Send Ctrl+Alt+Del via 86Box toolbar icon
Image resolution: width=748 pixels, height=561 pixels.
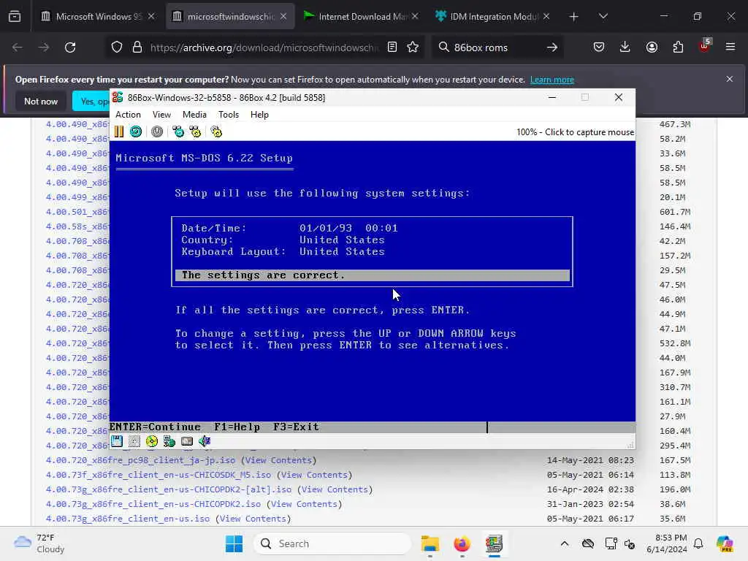tap(178, 131)
